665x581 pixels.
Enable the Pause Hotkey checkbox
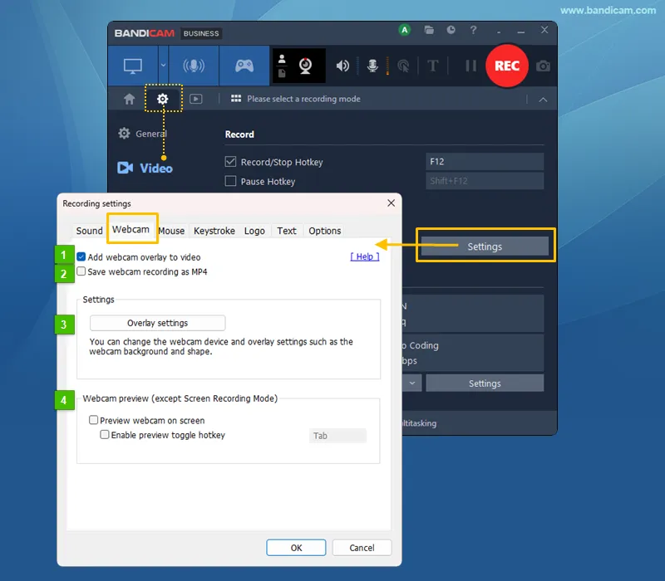[x=230, y=181]
